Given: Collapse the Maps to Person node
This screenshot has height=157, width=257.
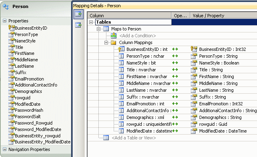Looking at the screenshot, I should 98,29.
